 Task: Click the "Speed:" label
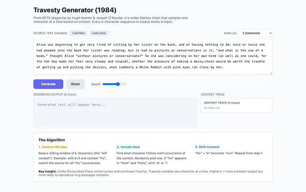tap(95, 84)
